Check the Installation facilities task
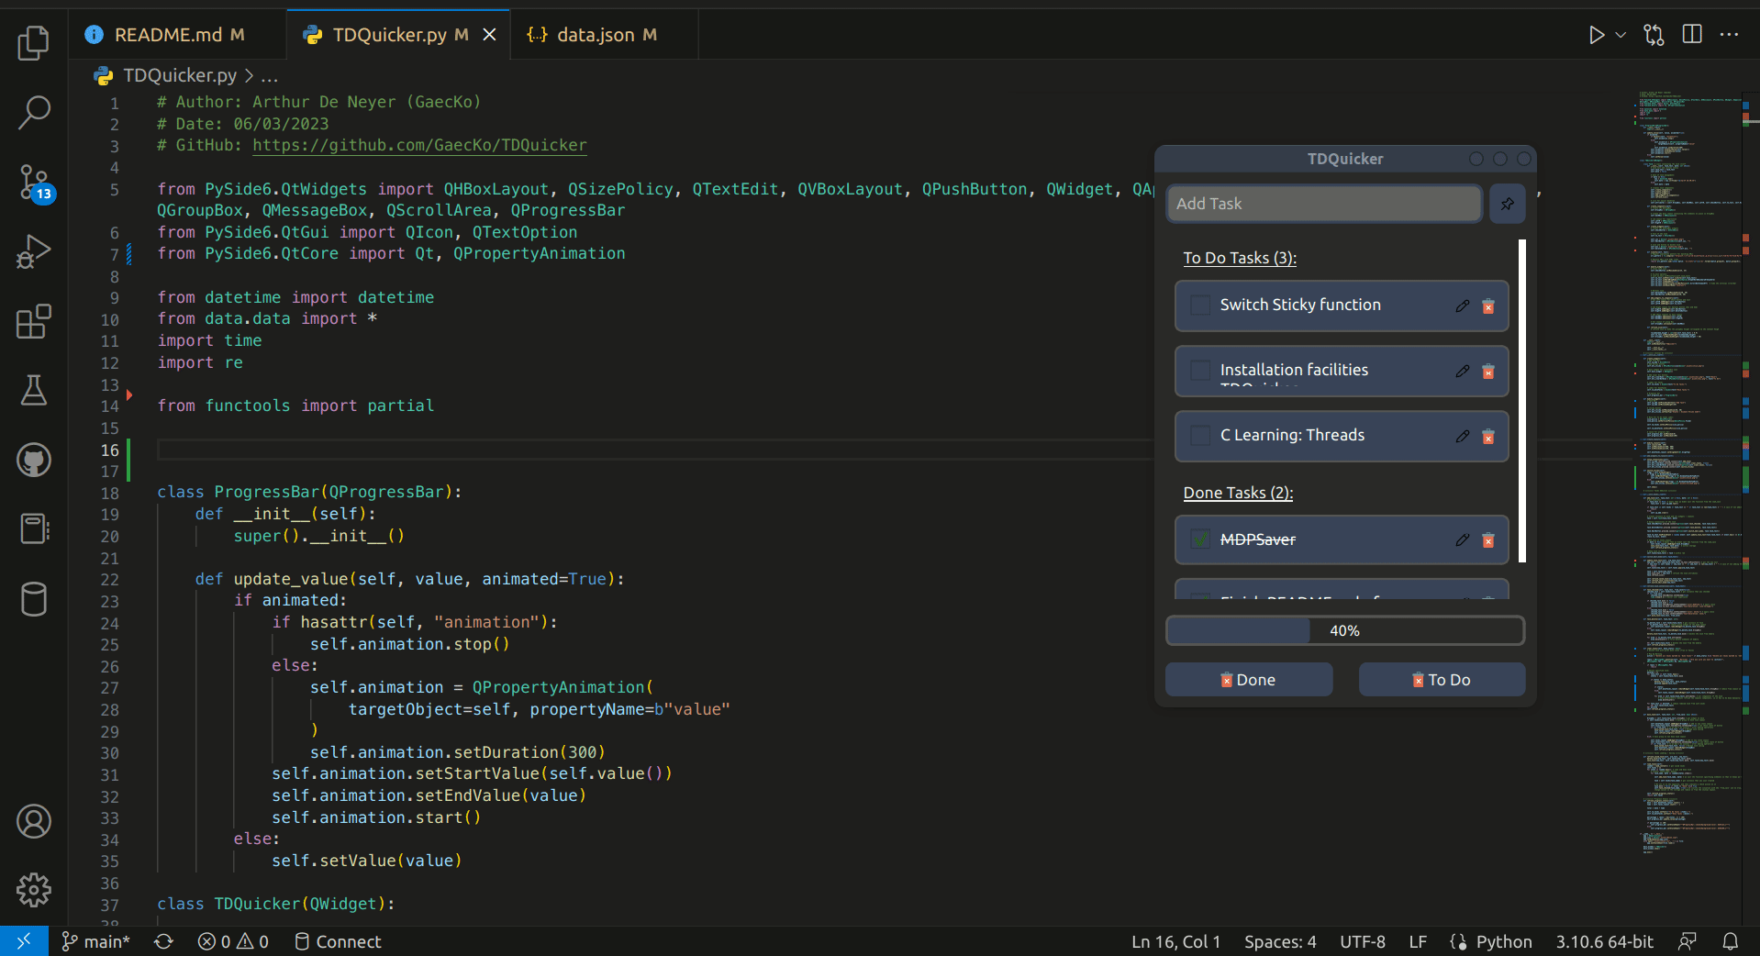The height and width of the screenshot is (956, 1760). click(x=1200, y=370)
